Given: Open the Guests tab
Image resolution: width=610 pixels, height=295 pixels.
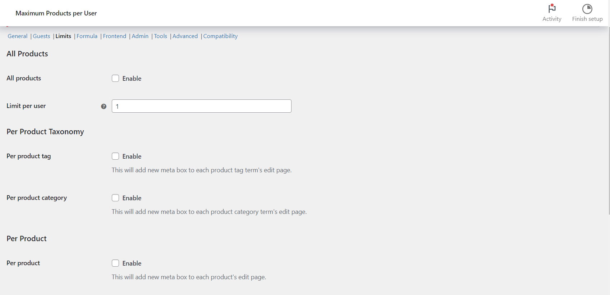Looking at the screenshot, I should tap(41, 36).
